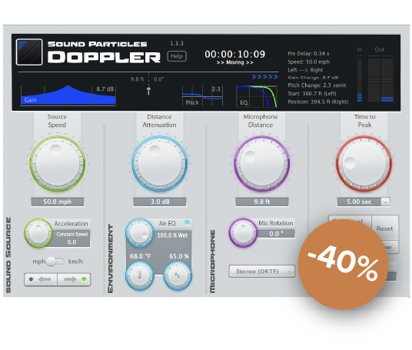Click the 'Position: 394.5 ft (Right)' readout
Image resolution: width=412 pixels, height=350 pixels.
coord(318,102)
